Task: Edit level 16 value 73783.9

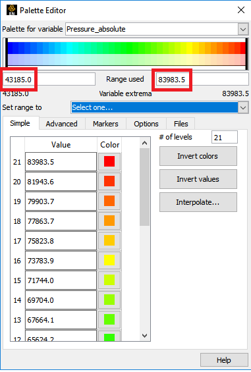Action: (61, 261)
